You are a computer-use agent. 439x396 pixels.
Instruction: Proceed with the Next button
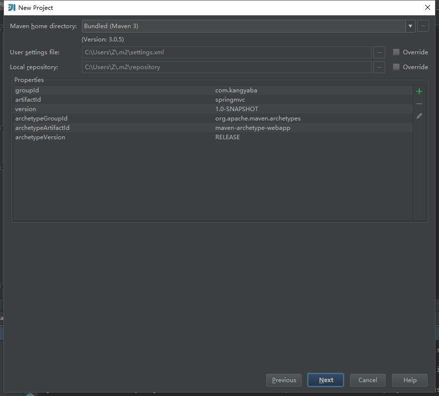click(x=325, y=380)
